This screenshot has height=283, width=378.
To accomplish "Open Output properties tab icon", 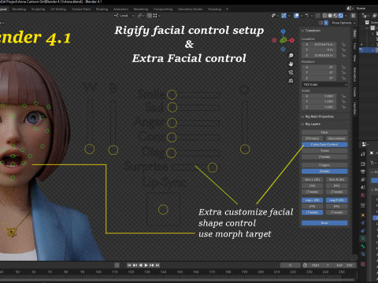I will pos(363,171).
